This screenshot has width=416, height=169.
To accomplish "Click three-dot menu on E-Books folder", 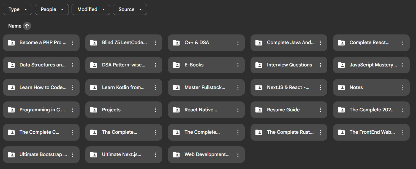I will tap(238, 65).
